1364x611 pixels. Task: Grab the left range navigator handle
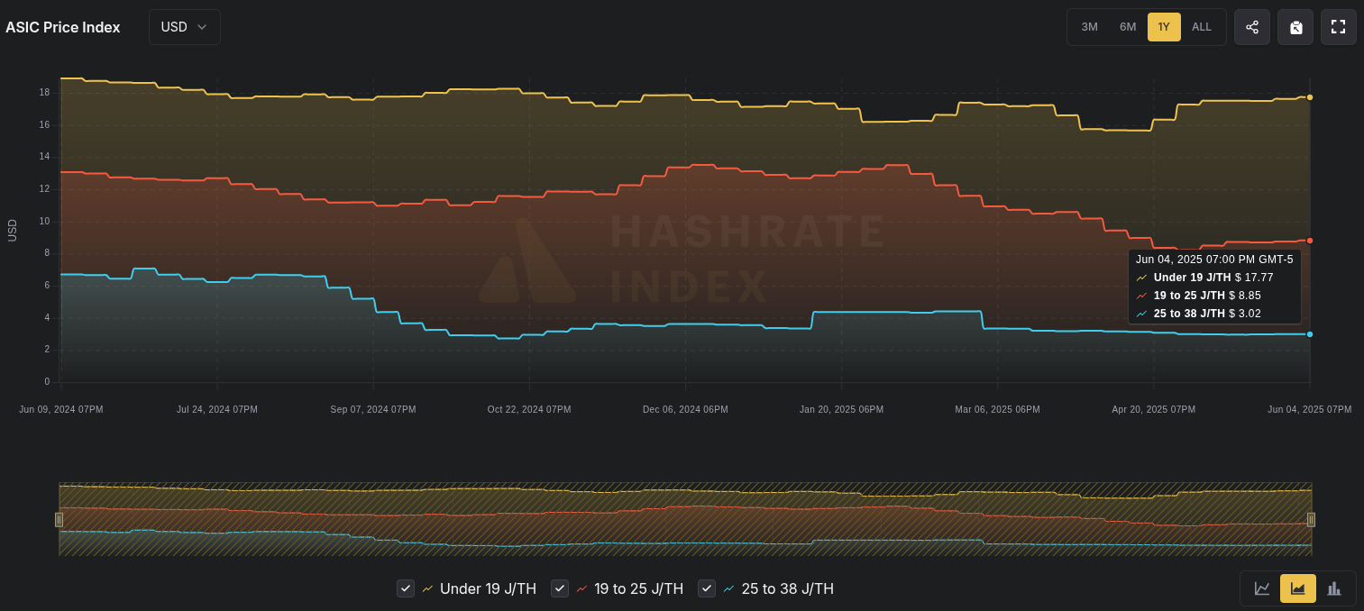tap(59, 519)
